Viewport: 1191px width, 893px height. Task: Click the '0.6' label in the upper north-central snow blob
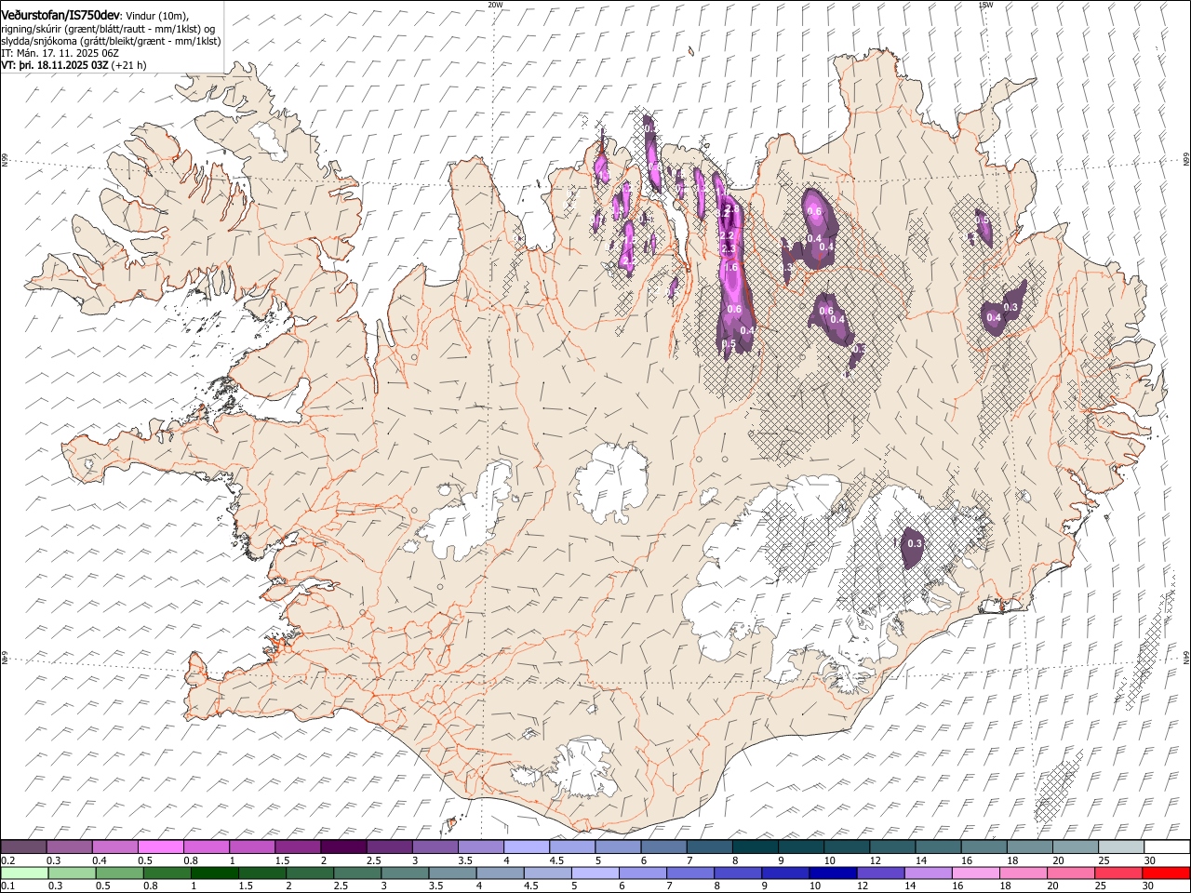tap(814, 212)
